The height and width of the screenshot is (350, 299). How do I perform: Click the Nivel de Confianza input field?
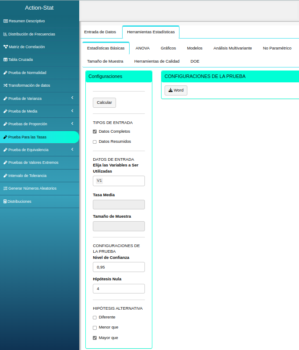pos(119,267)
